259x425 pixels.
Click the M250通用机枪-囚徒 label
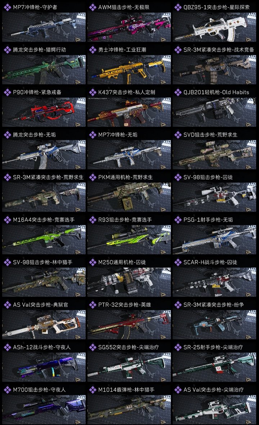click(x=122, y=262)
